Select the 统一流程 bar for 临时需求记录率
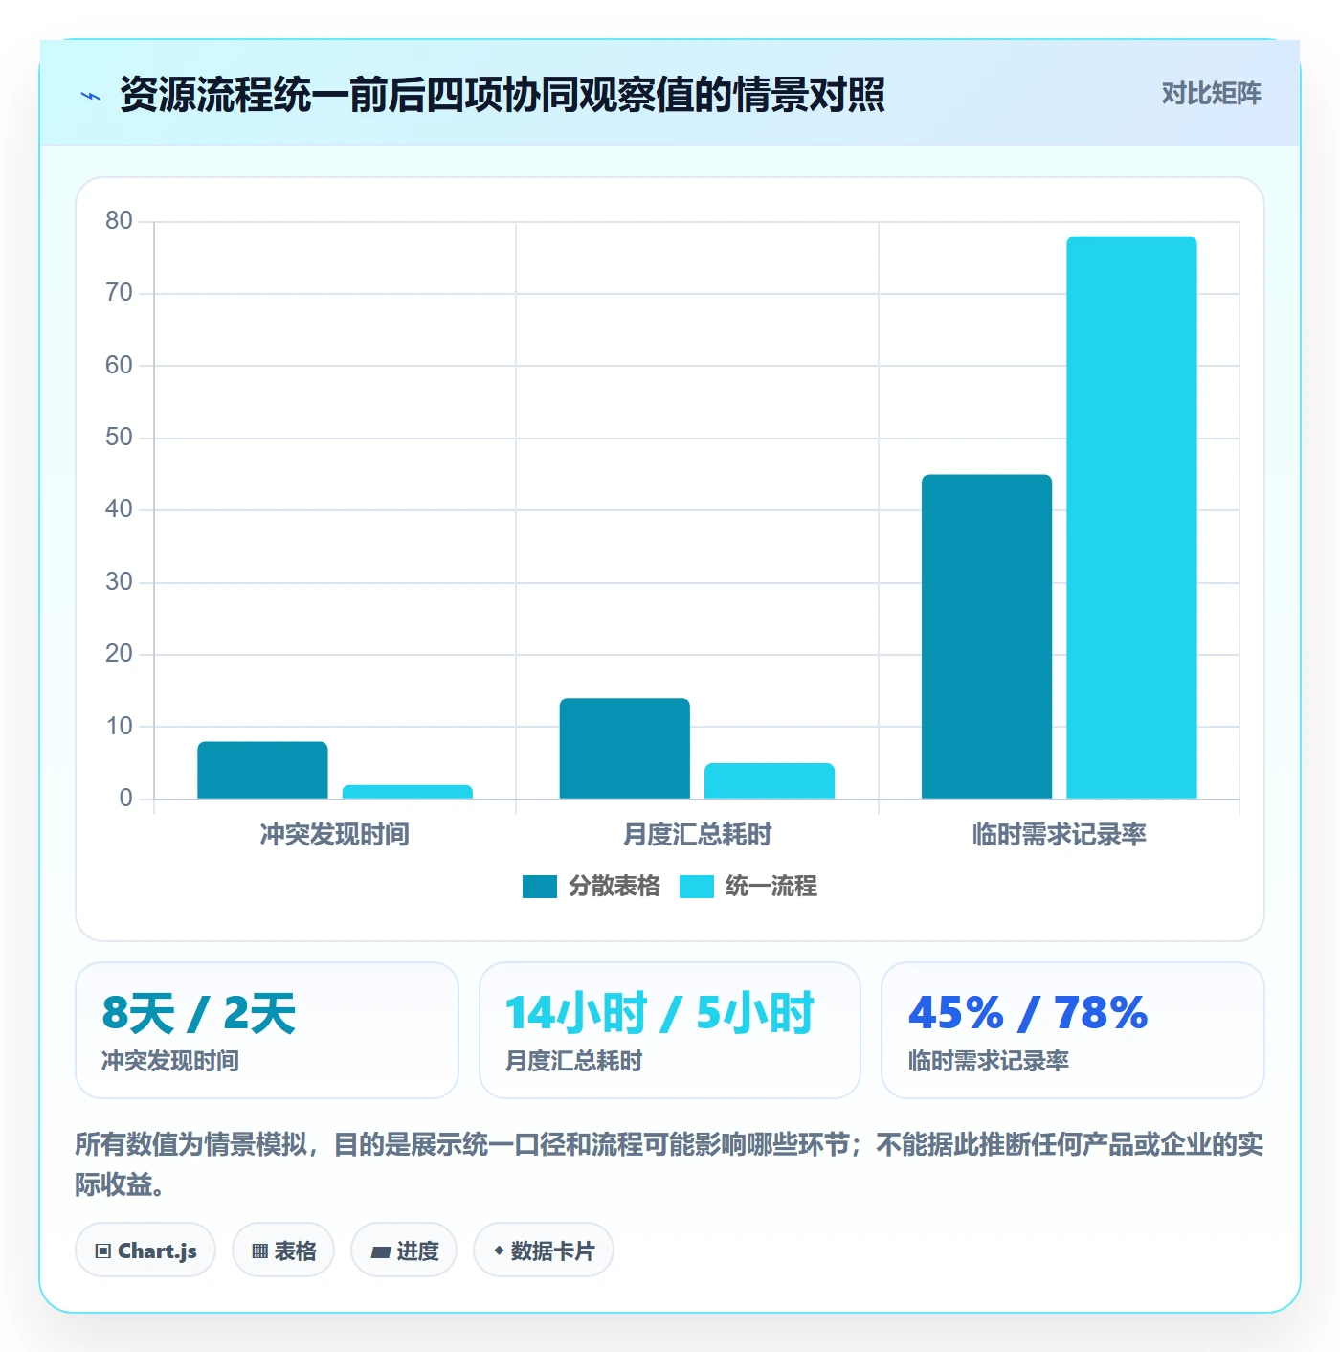 (x=1132, y=517)
